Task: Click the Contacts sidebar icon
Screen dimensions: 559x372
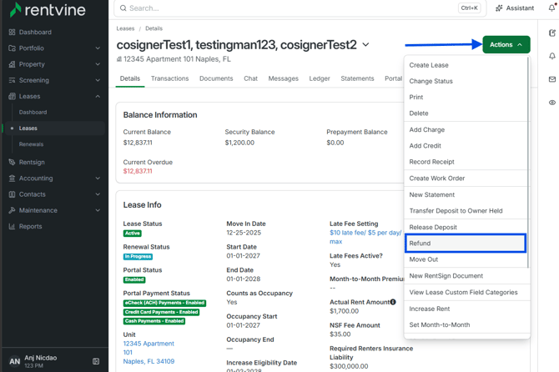Action: pyautogui.click(x=13, y=194)
